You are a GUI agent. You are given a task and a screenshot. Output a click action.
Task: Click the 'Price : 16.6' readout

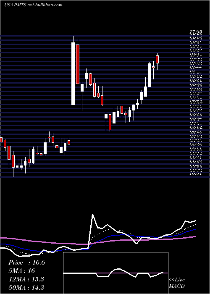26,262
